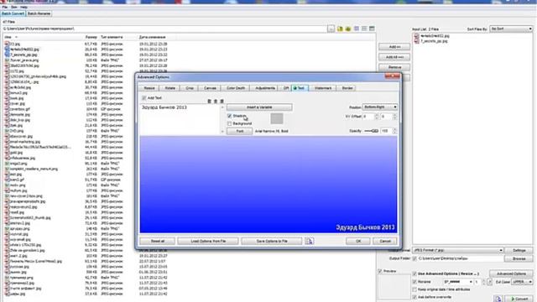Switch to the Canvas tab

click(x=210, y=88)
